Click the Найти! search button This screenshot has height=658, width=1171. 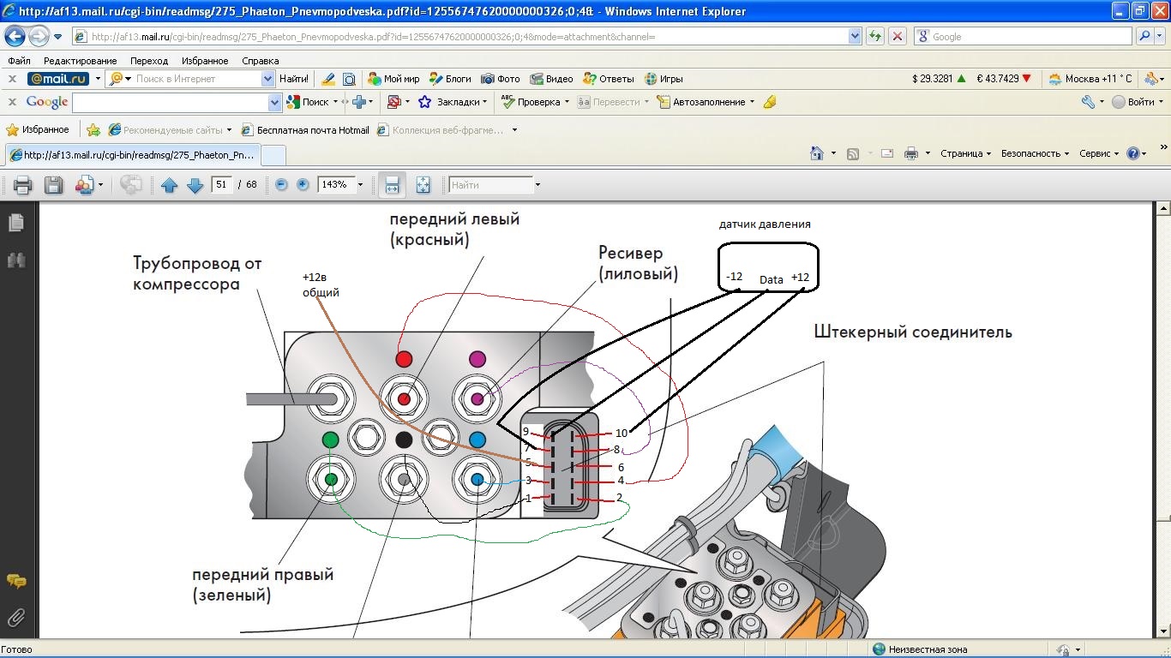(x=294, y=79)
